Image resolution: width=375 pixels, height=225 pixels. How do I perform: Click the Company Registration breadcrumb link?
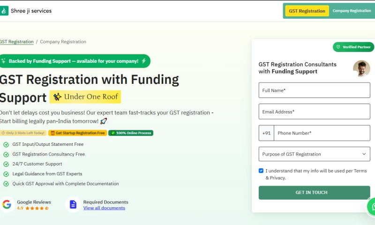pyautogui.click(x=63, y=42)
